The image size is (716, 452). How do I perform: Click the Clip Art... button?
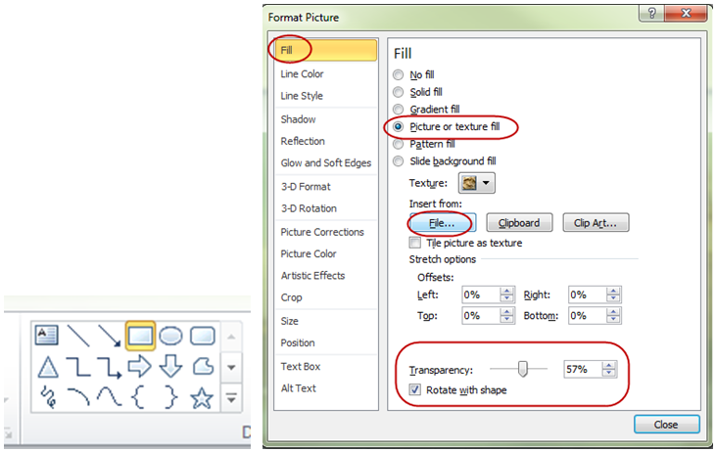click(x=596, y=223)
